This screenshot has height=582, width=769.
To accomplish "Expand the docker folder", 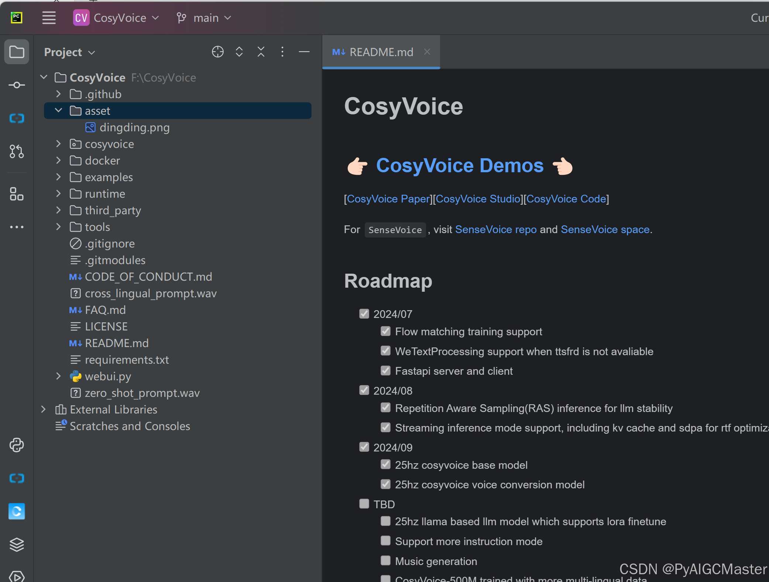I will [x=58, y=160].
